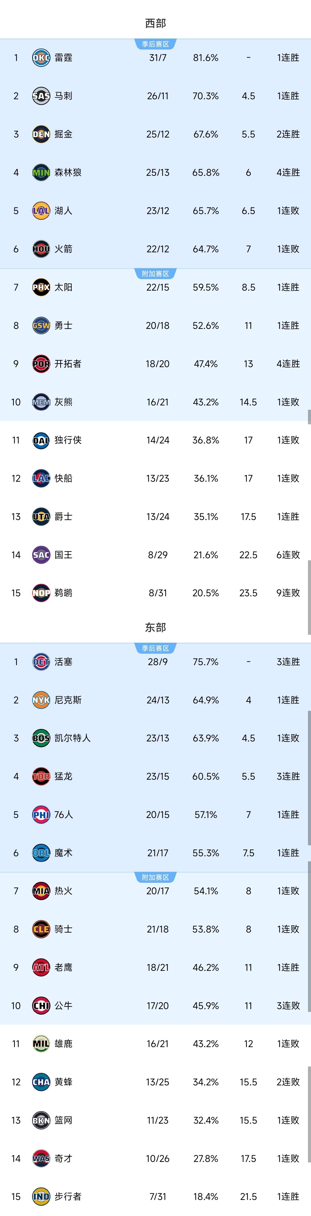Open the Bulls CHI team logo
Screen dimensions: 311x1216
click(x=41, y=1006)
